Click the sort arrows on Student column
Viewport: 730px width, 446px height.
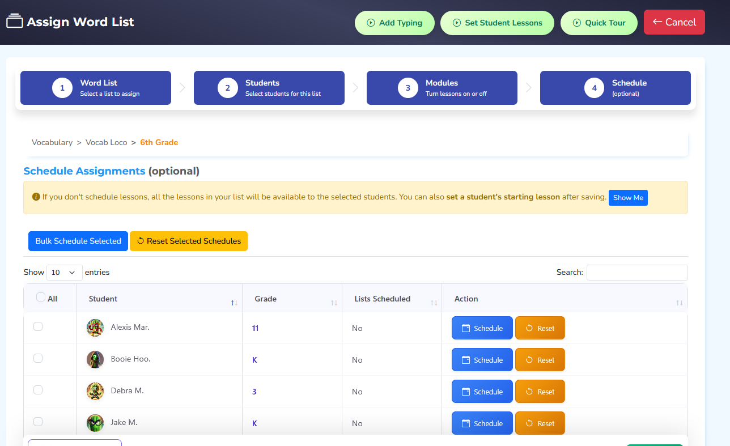[234, 303]
